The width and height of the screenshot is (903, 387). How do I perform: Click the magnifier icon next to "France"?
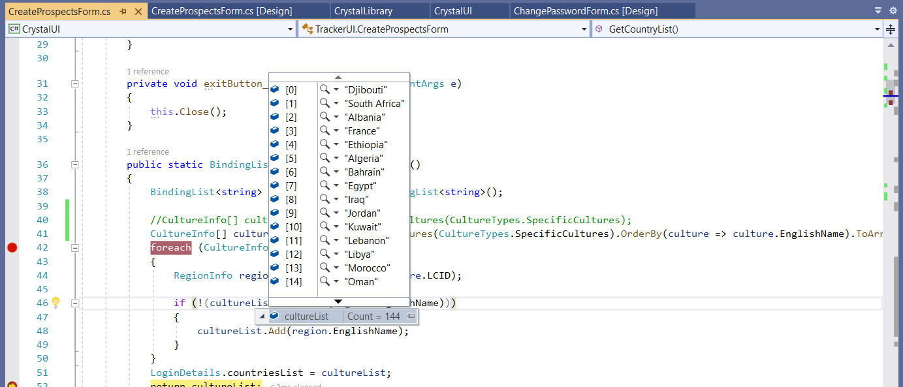(x=325, y=131)
